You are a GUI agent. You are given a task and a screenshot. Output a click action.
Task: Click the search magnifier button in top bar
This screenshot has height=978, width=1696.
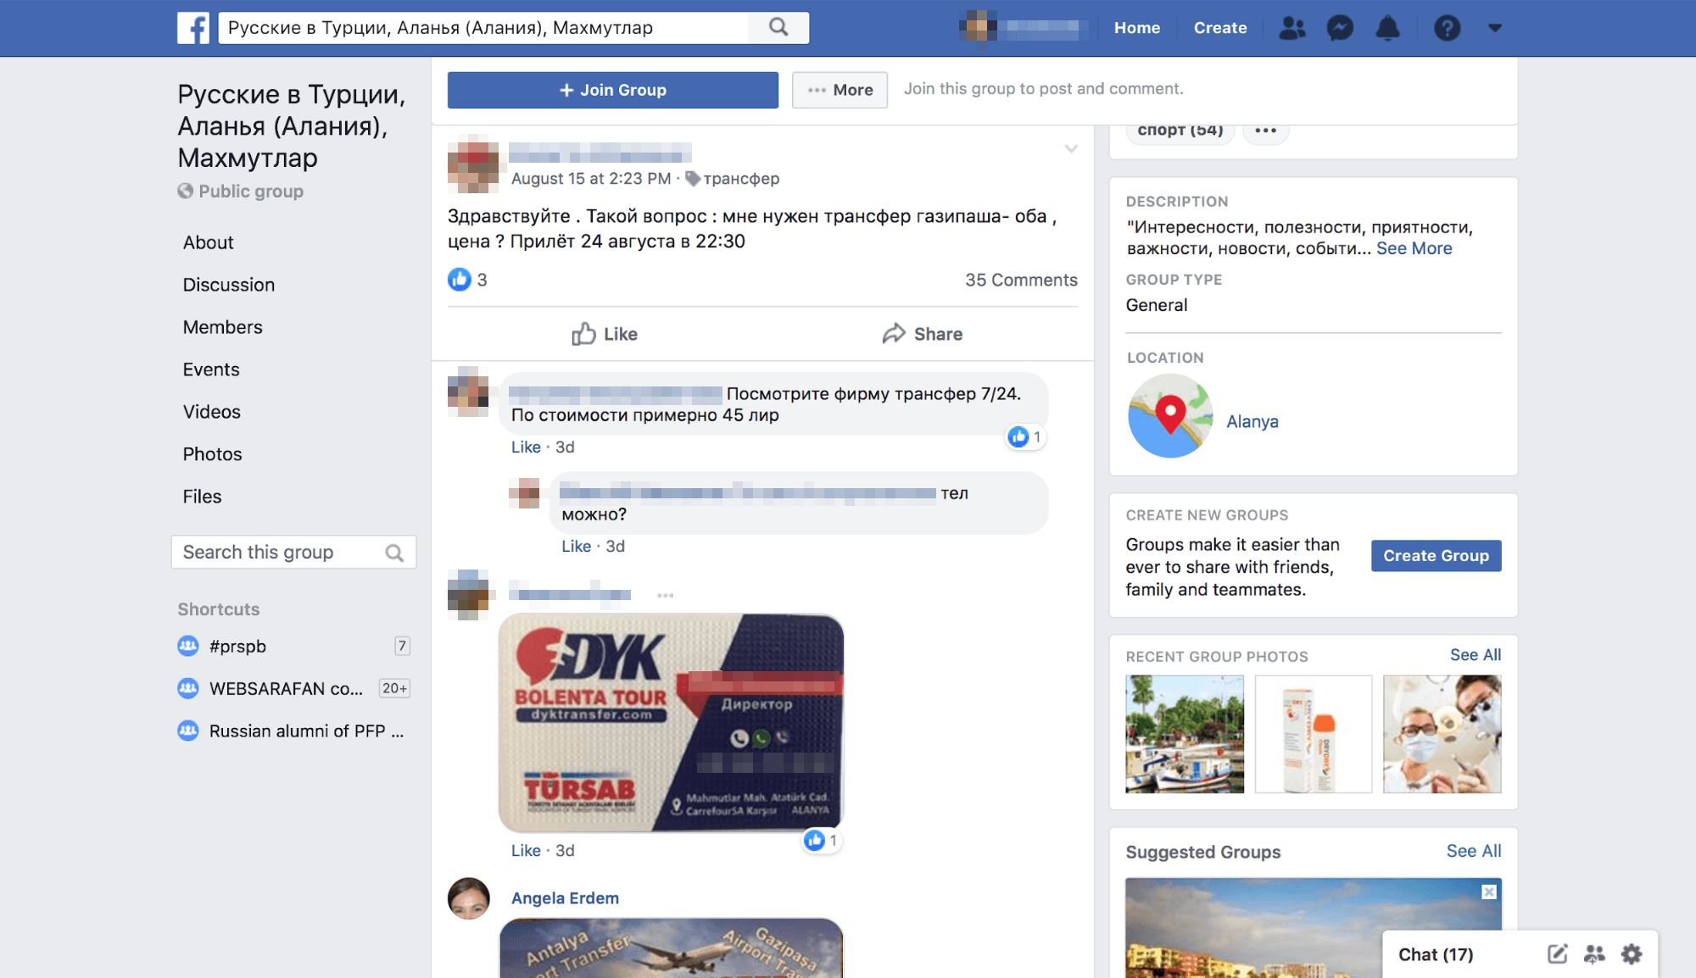point(778,28)
